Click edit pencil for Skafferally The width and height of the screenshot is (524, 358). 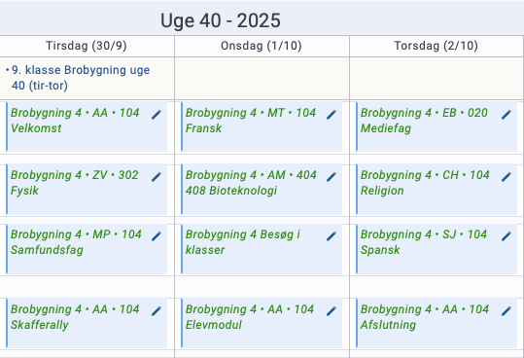[157, 311]
